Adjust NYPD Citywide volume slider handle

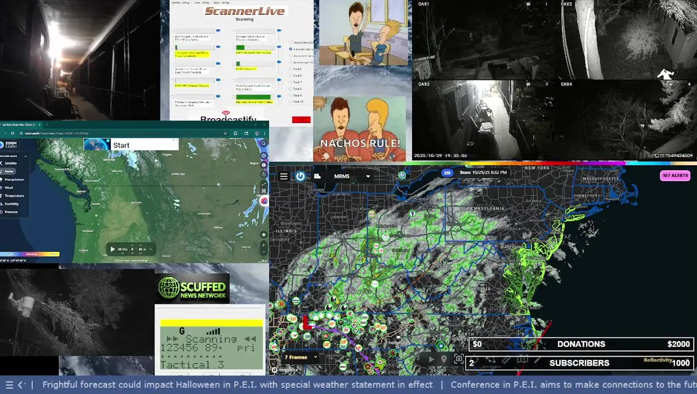coord(279,62)
